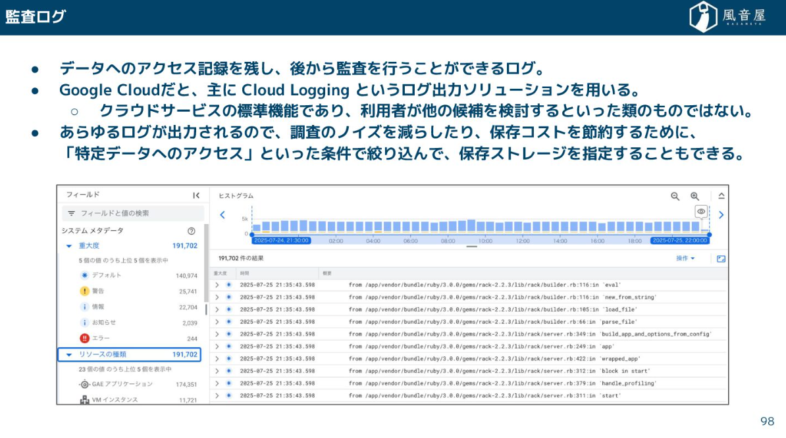The width and height of the screenshot is (786, 438).
Task: Expand the log entry ending in 'eval'
Action: (217, 285)
